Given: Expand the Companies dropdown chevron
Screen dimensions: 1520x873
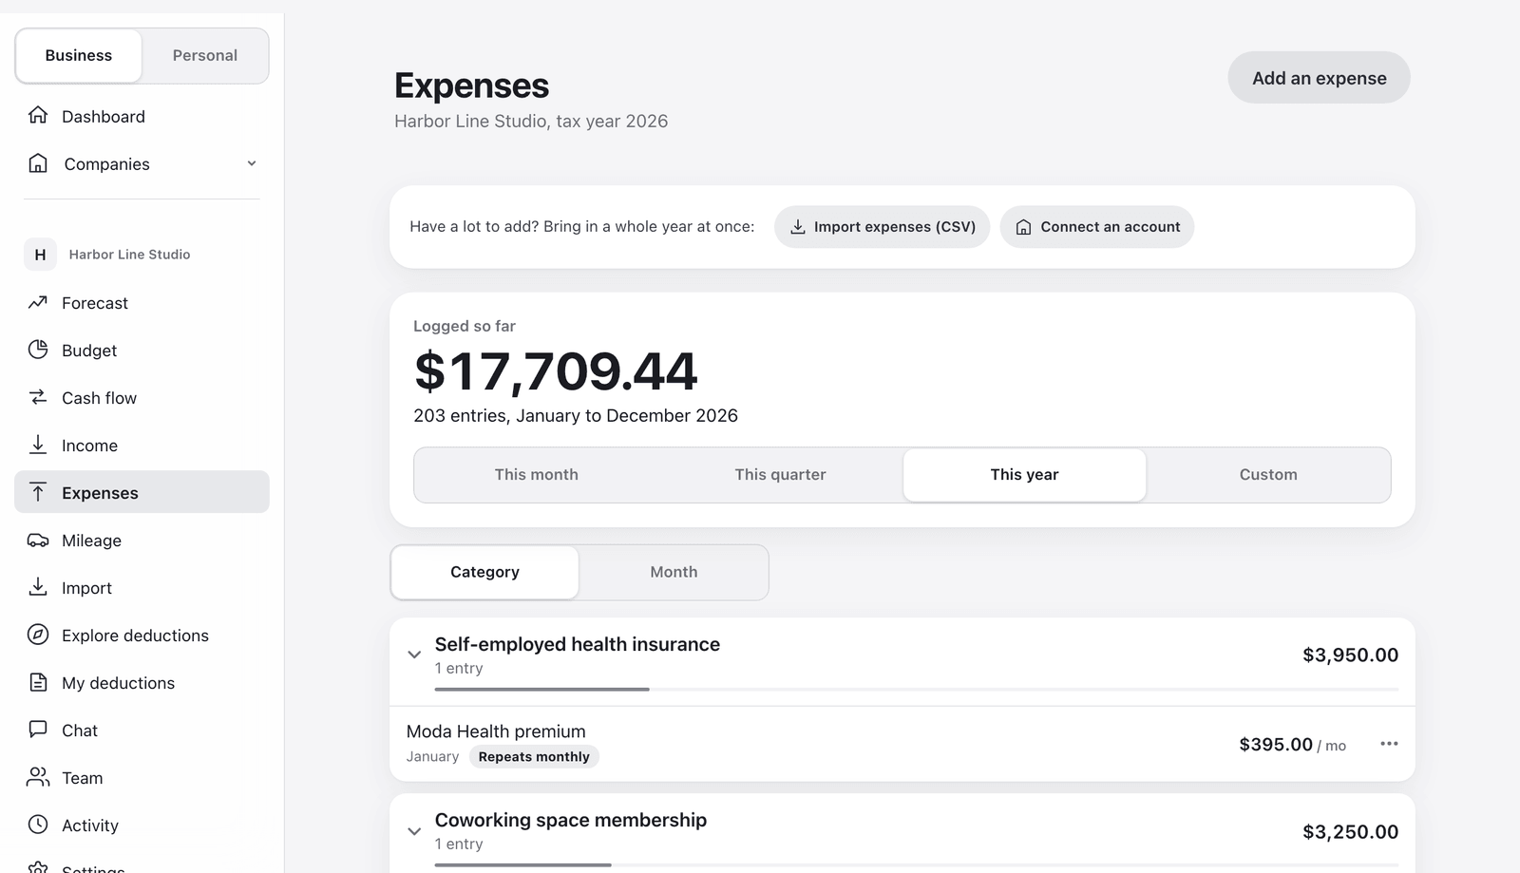Looking at the screenshot, I should (252, 163).
